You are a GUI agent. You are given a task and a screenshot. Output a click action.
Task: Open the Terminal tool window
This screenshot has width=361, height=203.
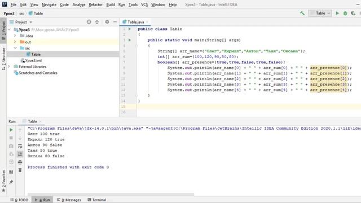click(x=96, y=200)
